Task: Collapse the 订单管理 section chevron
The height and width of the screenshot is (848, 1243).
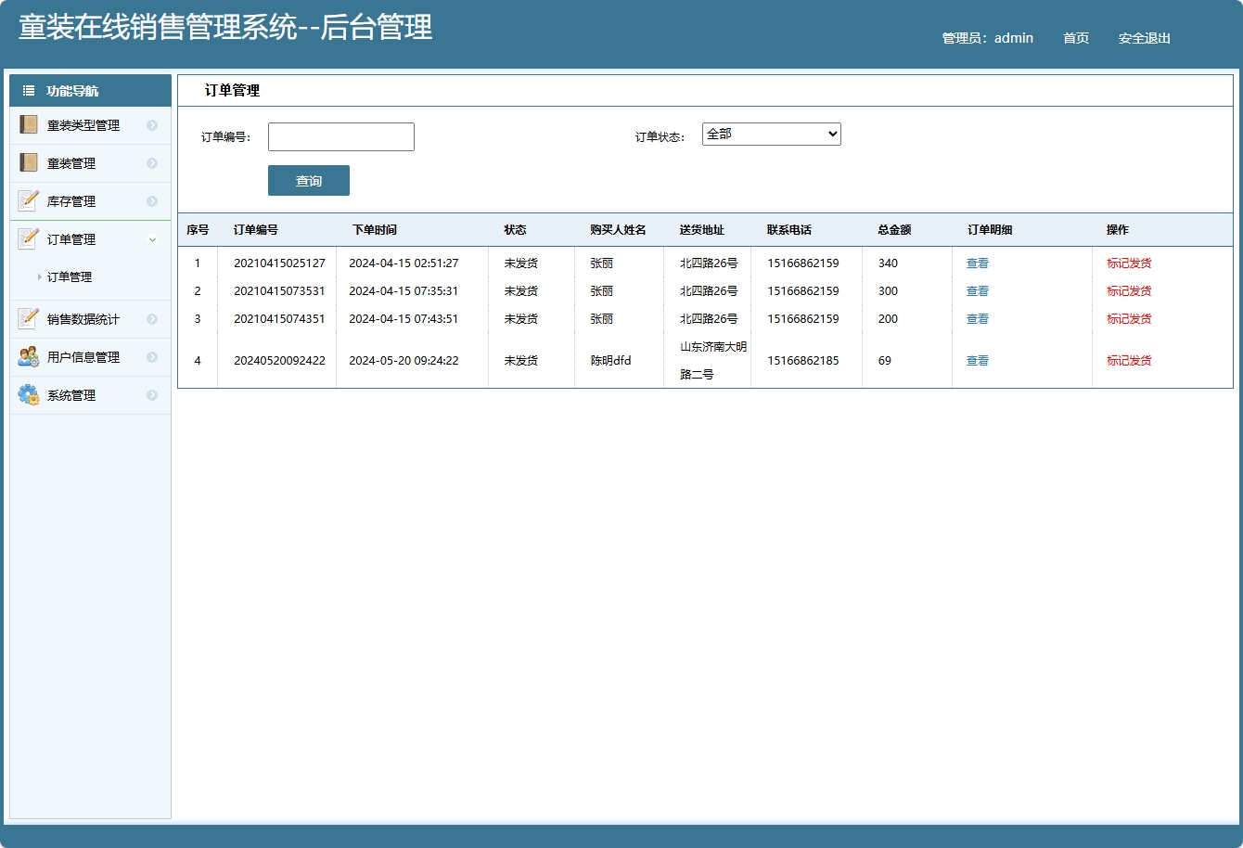Action: tap(153, 238)
